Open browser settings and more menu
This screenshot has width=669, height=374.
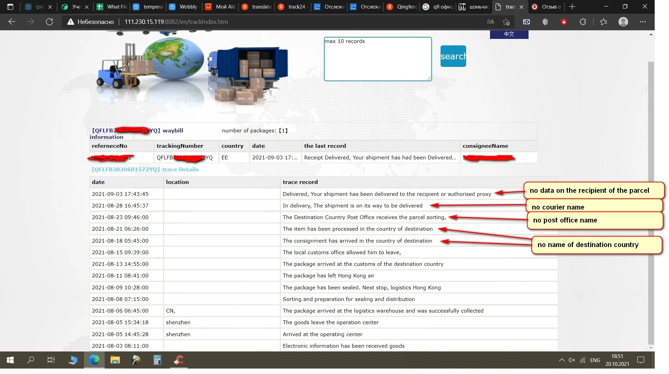pos(642,22)
